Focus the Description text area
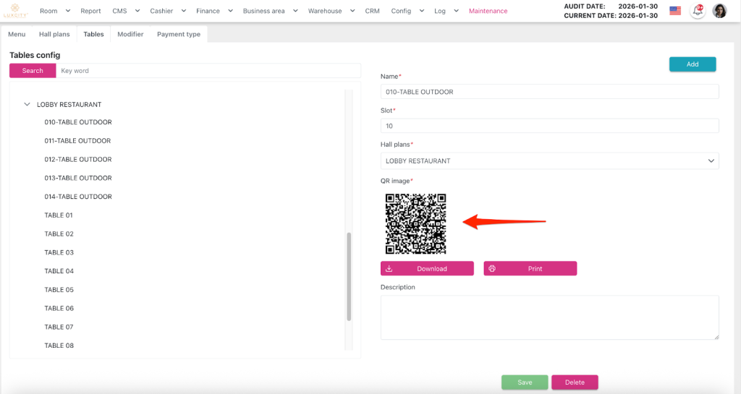The image size is (741, 394). (x=549, y=317)
